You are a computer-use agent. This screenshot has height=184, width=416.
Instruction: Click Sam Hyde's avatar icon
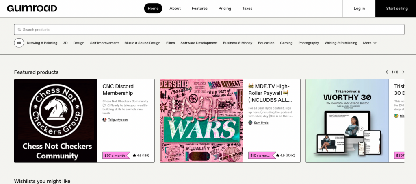click(x=250, y=123)
